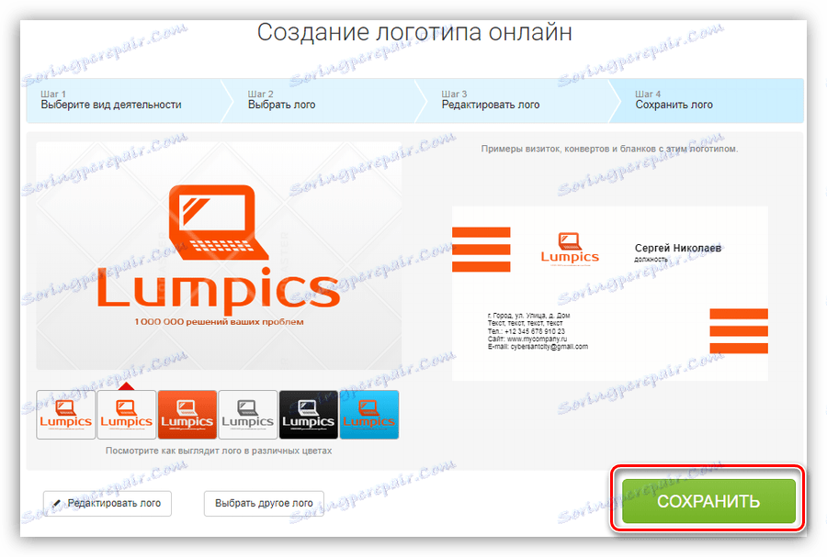Click the Редактировать лого button
Image resolution: width=827 pixels, height=557 pixels.
[108, 503]
